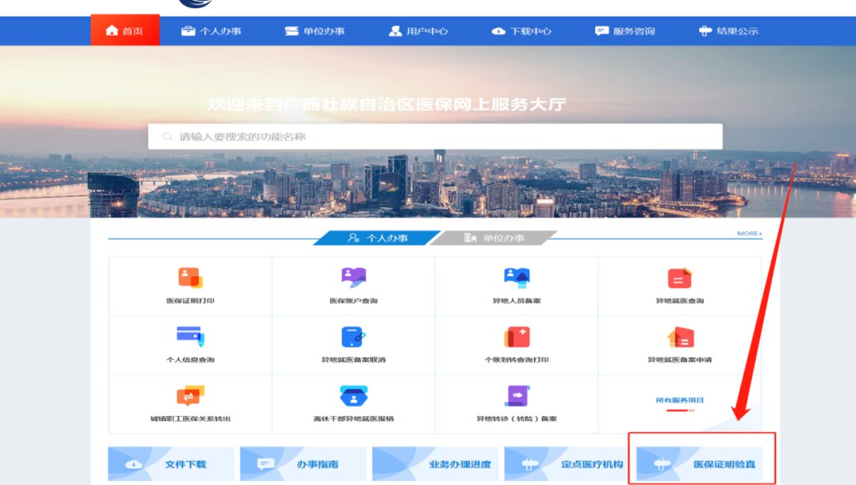Click the 城镇职工医保关系转出 label
Image resolution: width=856 pixels, height=485 pixels.
pos(190,419)
